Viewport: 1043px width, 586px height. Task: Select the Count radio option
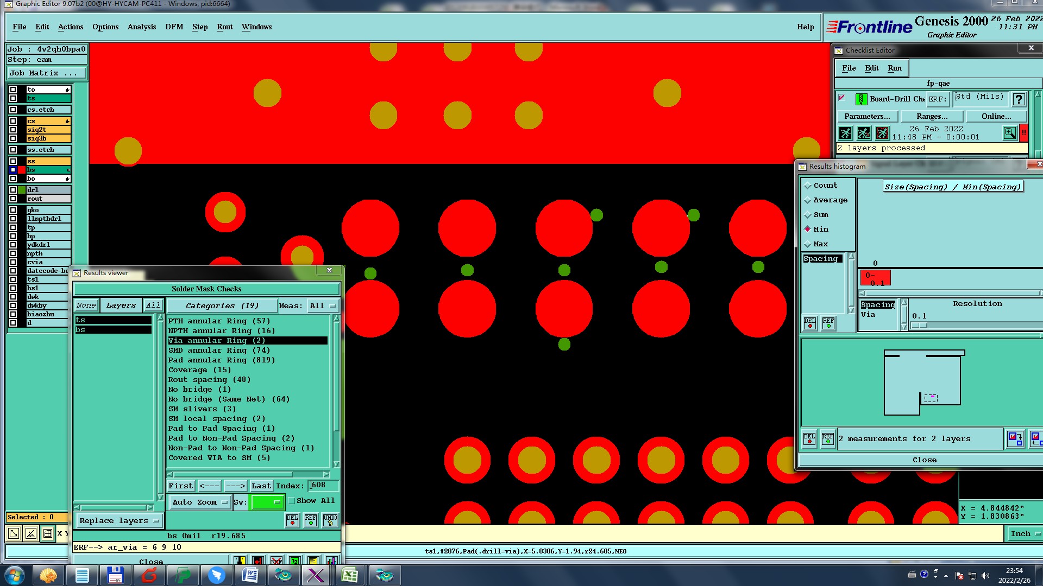(x=808, y=186)
